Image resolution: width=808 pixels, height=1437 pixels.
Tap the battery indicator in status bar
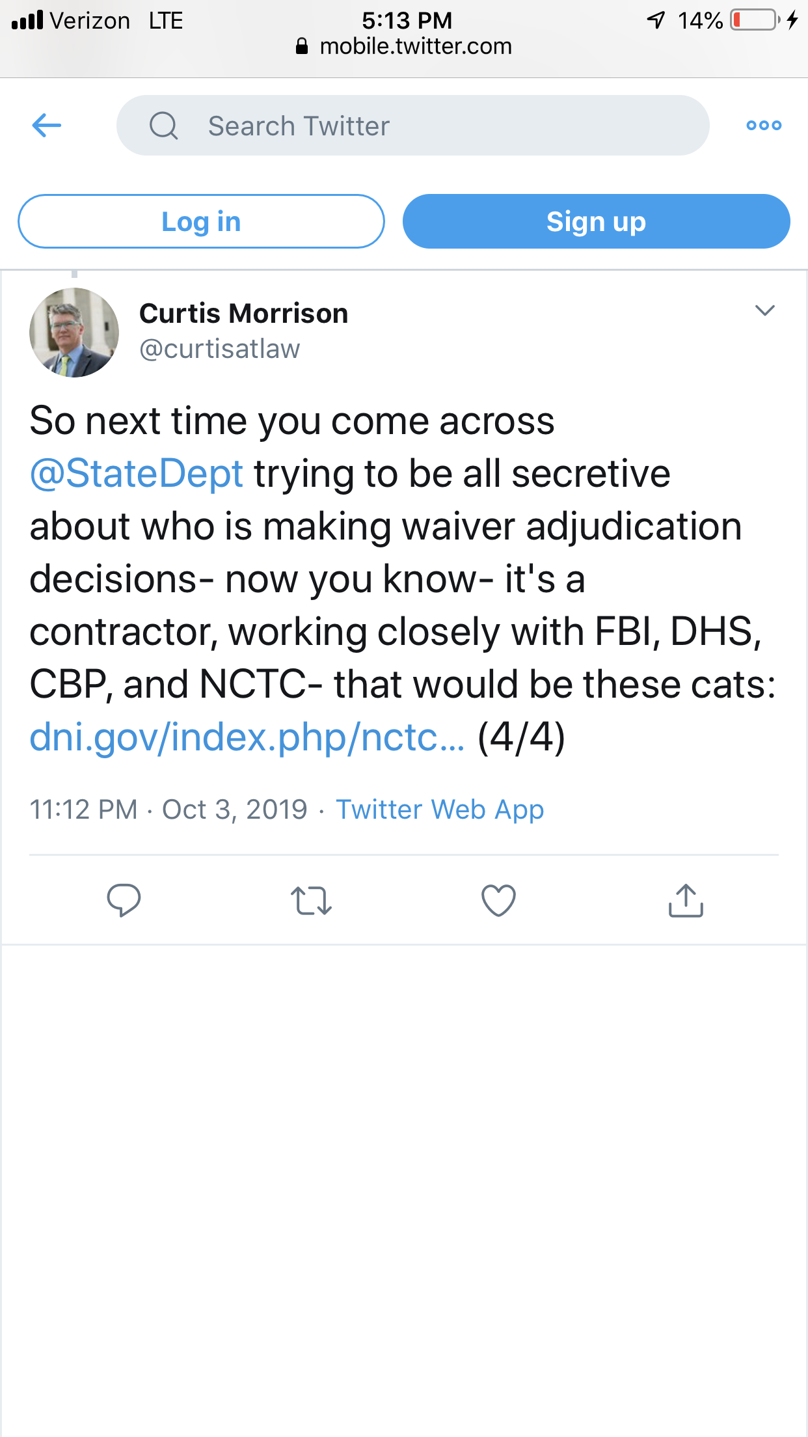tap(755, 20)
